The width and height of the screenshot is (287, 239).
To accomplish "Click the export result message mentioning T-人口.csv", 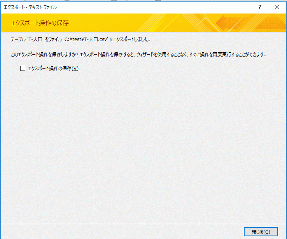I will click(80, 40).
